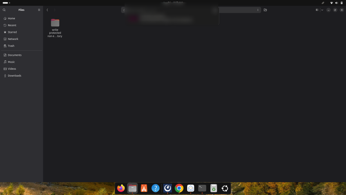The image size is (346, 195).
Task: Click the forward navigation arrow
Action: 54,10
